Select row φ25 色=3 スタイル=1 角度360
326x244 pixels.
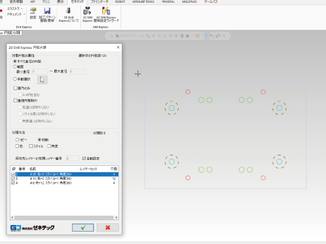coord(65,174)
